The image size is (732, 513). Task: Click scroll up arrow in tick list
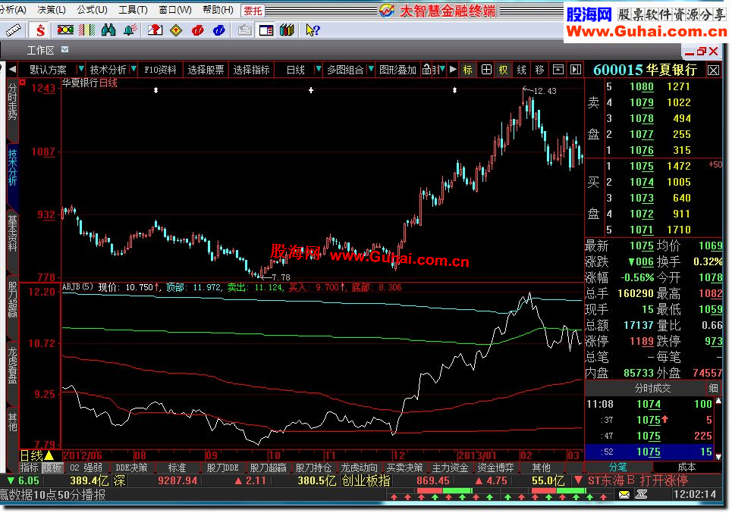[x=719, y=401]
